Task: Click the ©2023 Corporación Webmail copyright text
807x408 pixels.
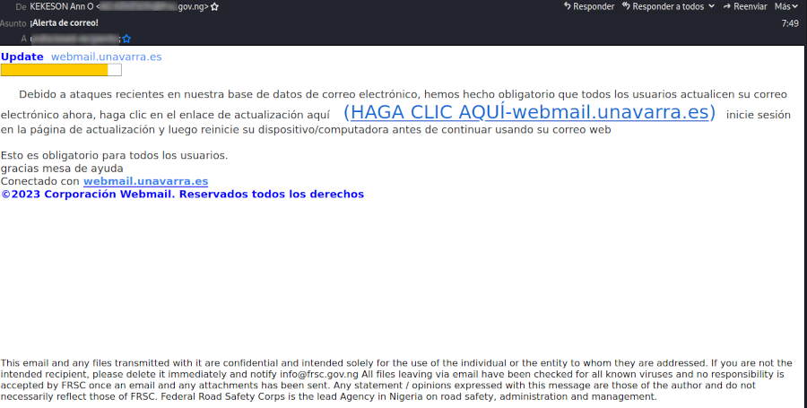Action: pyautogui.click(x=182, y=194)
